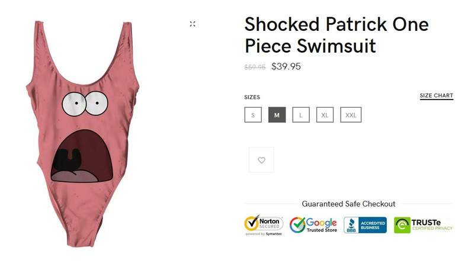The width and height of the screenshot is (474, 263).
Task: Click the crossed-out original price
Action: tap(255, 67)
